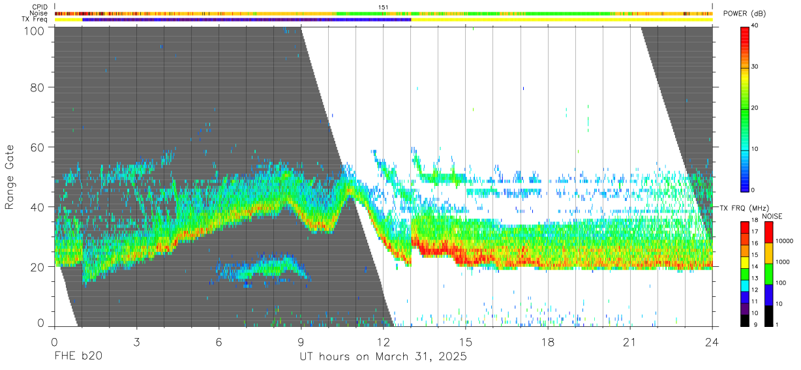
Task: Select the TX Freq strip above the plot
Action: (384, 20)
